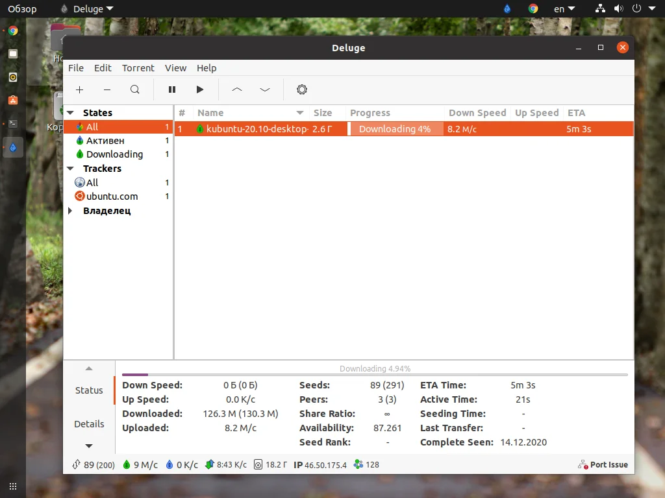Screen dimensions: 665x498
Task: Click protocol traffic 8:43 K/c indicator
Action: click(226, 464)
